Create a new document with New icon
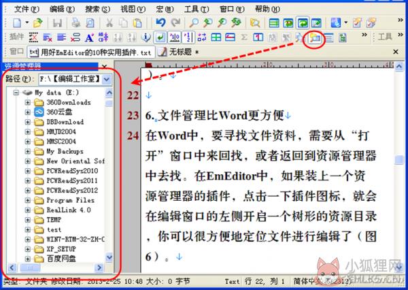The image size is (408, 290). [x=17, y=23]
